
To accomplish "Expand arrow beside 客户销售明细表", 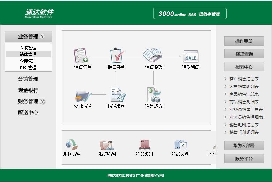I will click(225, 86).
